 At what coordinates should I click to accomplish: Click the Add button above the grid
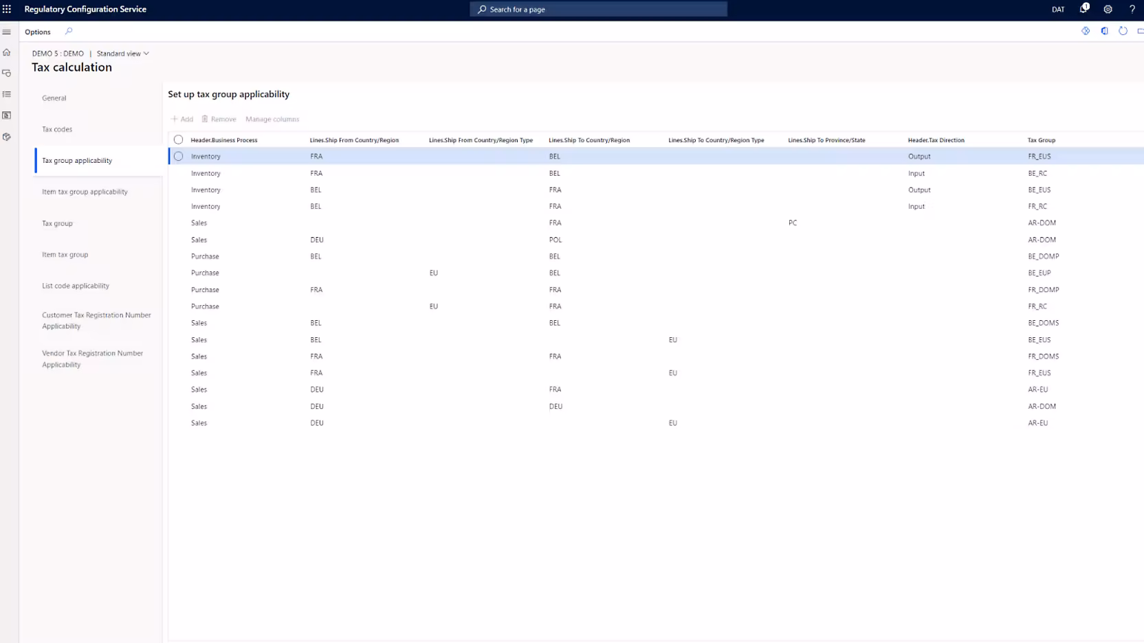click(182, 119)
